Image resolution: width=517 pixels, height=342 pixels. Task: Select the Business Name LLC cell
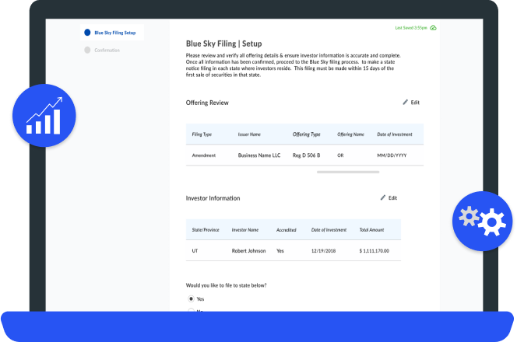[x=259, y=155]
